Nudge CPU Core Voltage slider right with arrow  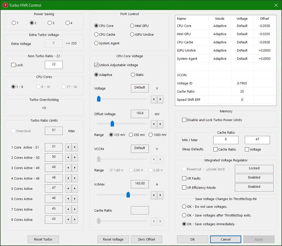click(x=160, y=99)
